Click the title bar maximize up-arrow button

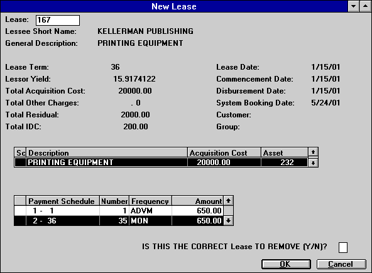pyautogui.click(x=365, y=6)
